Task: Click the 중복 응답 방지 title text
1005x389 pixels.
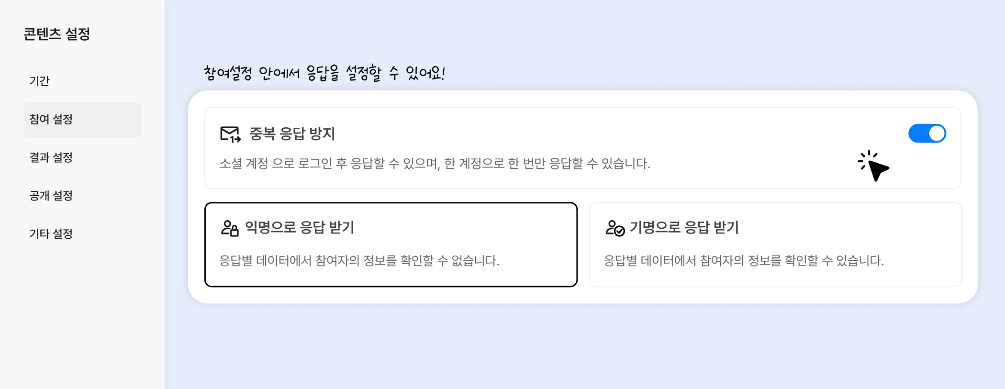Action: tap(292, 133)
